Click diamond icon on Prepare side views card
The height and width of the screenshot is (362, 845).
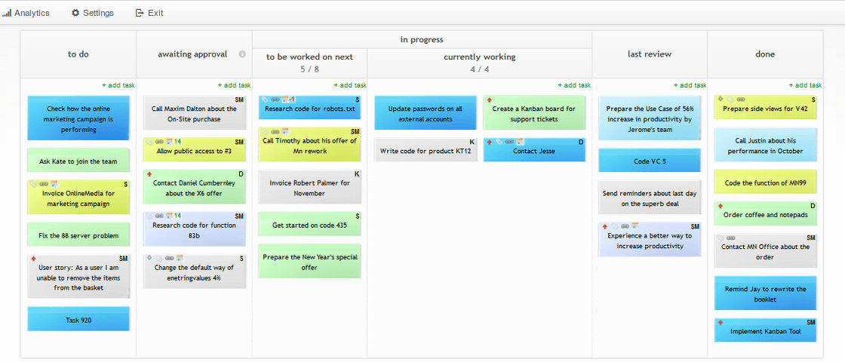(x=721, y=99)
